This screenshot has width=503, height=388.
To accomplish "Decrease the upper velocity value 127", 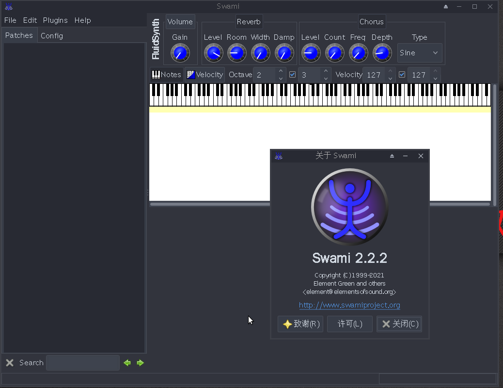I will click(x=435, y=79).
